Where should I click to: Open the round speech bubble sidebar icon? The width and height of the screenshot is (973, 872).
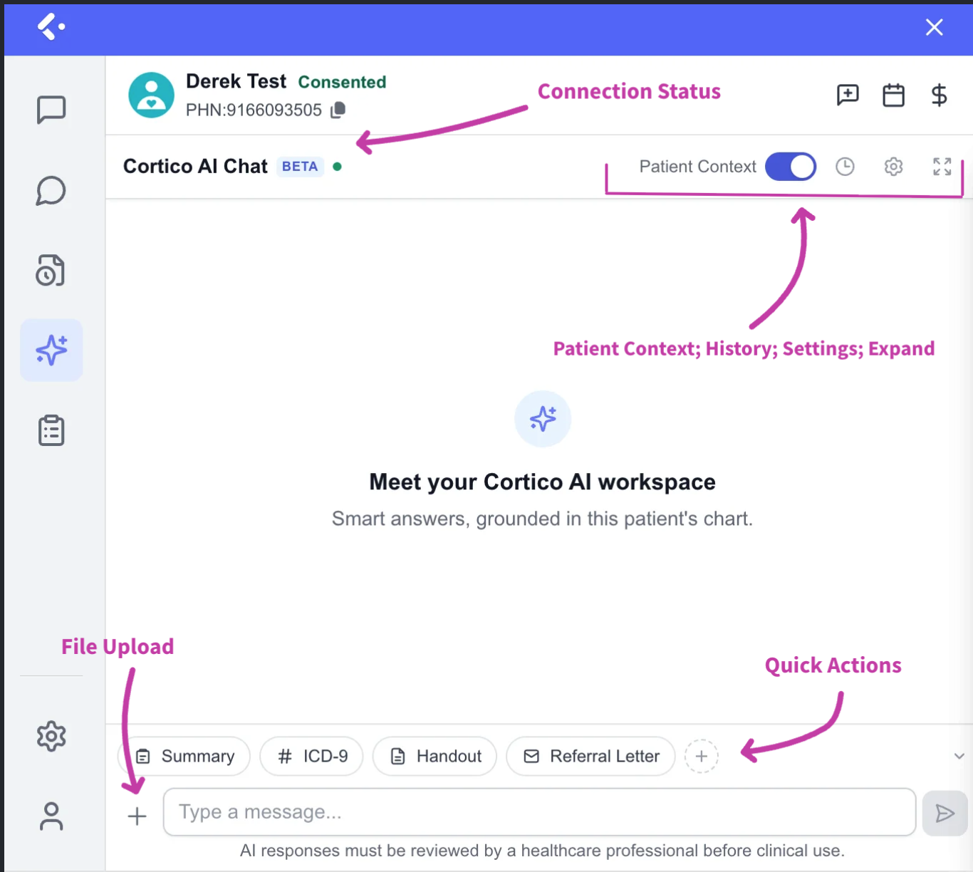pyautogui.click(x=51, y=191)
